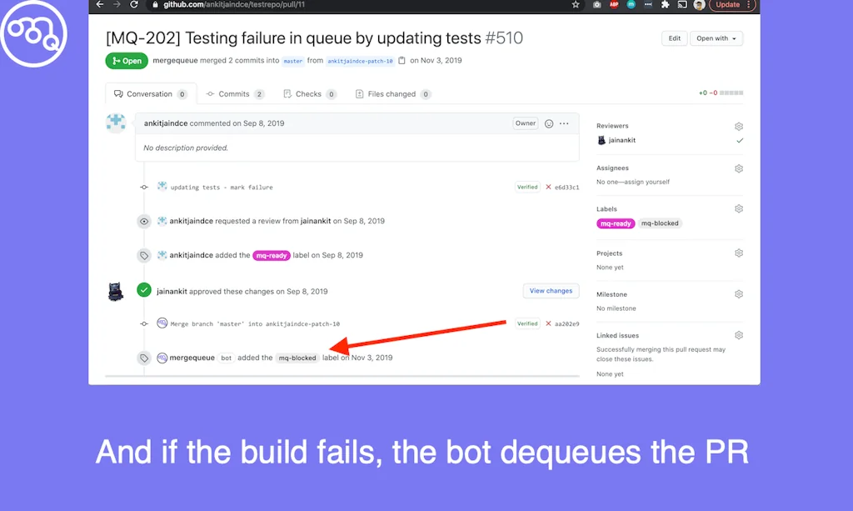Click the mergequeue author link in header

(x=175, y=60)
